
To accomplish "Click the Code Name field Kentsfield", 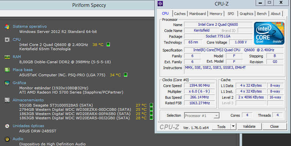I will coord(201,30).
